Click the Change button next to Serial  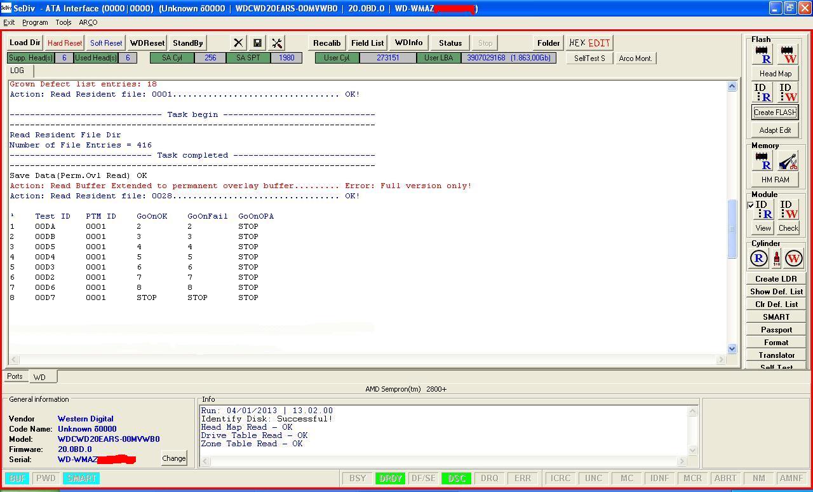(x=174, y=458)
